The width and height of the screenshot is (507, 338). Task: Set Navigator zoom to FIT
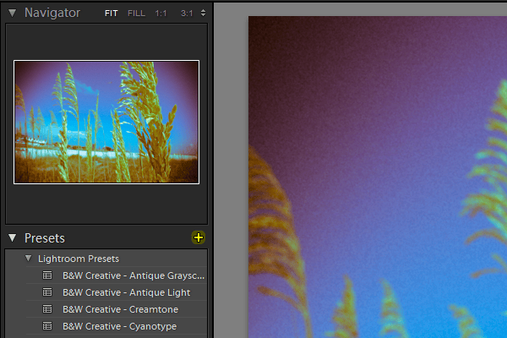tap(112, 14)
